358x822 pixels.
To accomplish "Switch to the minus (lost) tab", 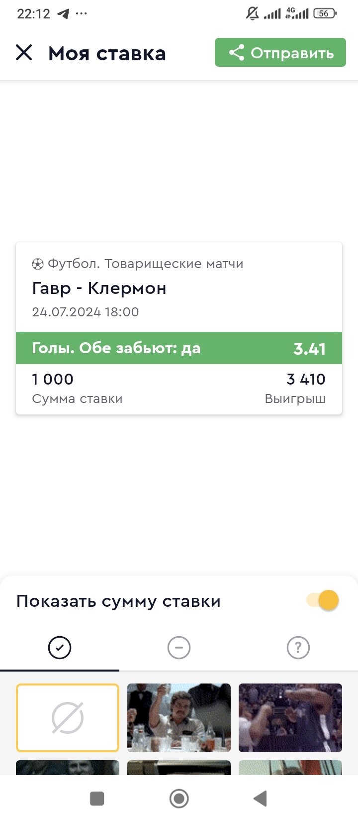I will (x=179, y=648).
